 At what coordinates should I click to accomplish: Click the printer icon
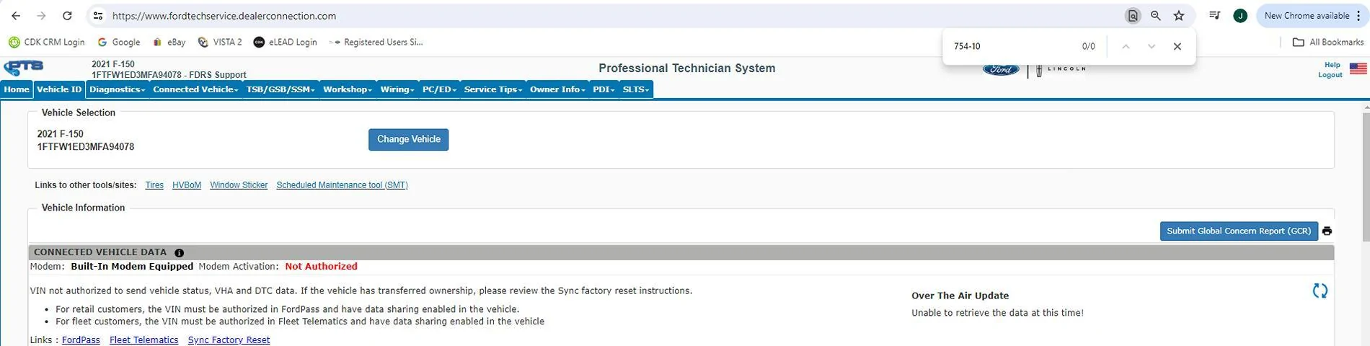click(x=1327, y=231)
